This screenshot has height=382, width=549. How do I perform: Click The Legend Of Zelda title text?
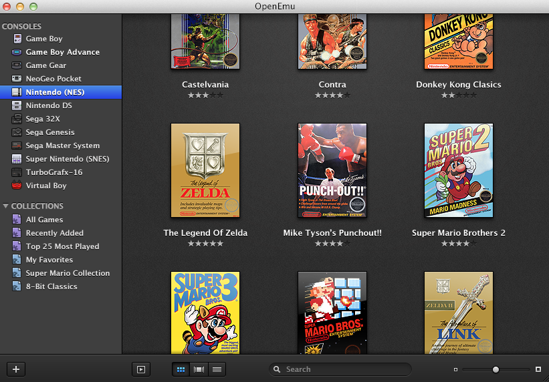[205, 233]
